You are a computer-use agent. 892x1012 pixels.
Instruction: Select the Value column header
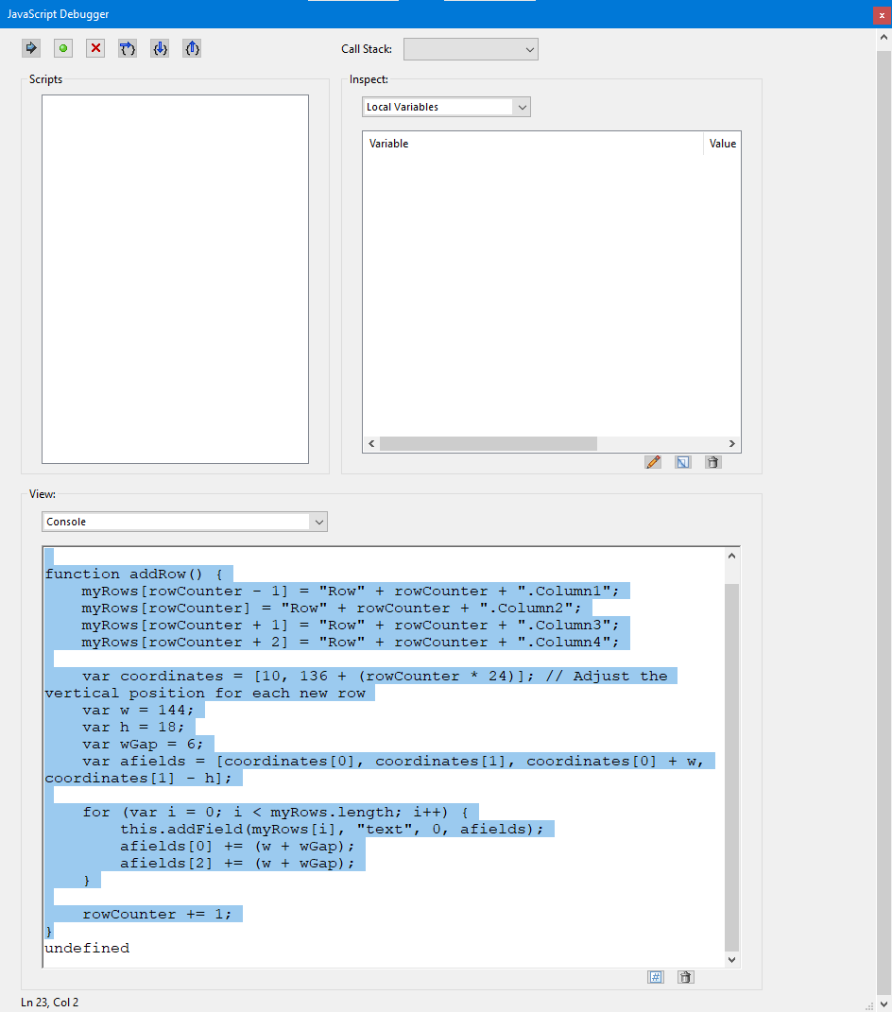tap(722, 143)
